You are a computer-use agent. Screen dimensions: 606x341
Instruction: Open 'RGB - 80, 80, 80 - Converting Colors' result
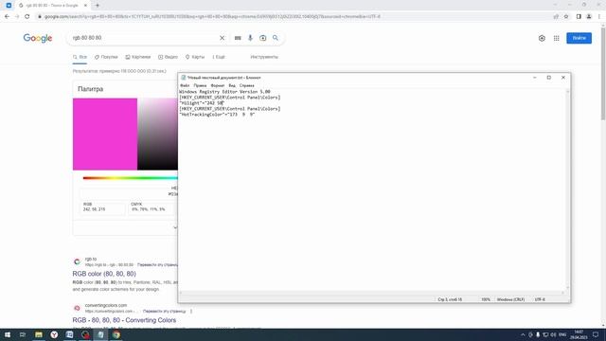pos(124,320)
